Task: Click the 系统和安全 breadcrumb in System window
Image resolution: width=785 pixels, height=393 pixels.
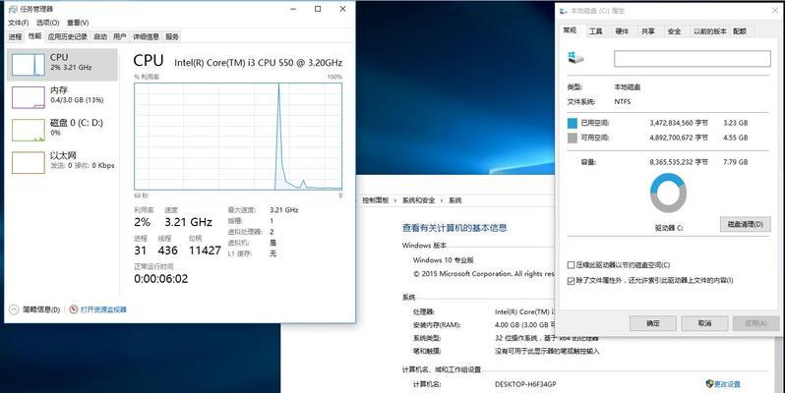Action: pos(418,200)
